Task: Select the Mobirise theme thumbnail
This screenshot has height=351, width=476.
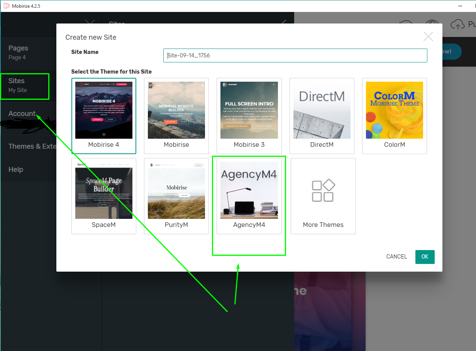Action: click(x=176, y=110)
